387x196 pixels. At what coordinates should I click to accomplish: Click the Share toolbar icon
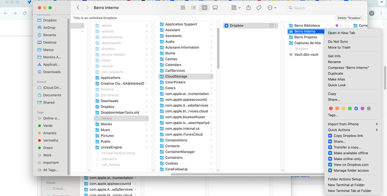pos(248,8)
